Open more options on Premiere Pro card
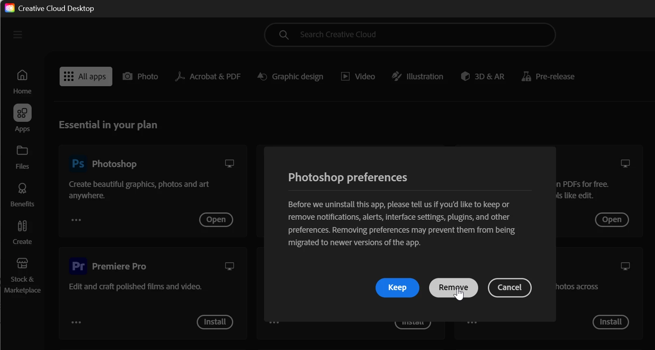Image resolution: width=655 pixels, height=350 pixels. (76, 322)
